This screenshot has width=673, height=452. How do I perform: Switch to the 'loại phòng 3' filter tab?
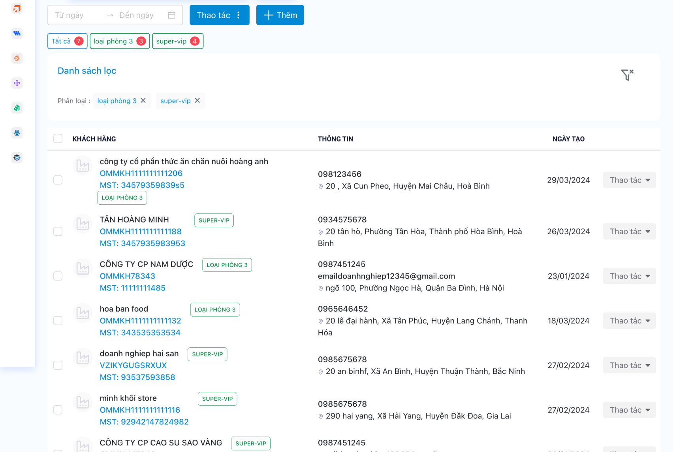[x=120, y=41]
